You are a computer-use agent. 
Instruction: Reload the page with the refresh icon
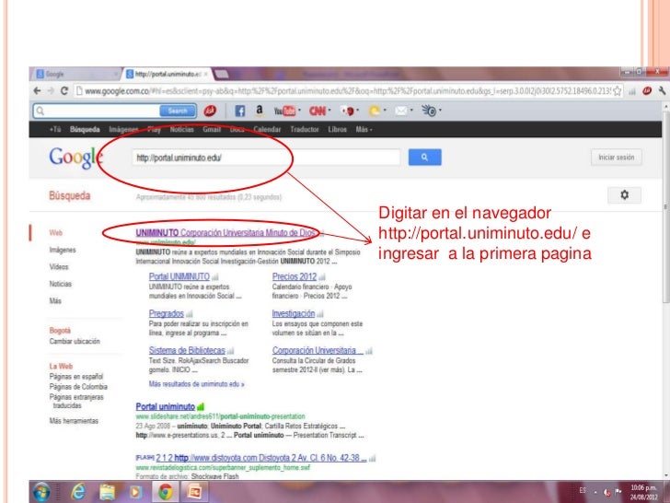(64, 90)
